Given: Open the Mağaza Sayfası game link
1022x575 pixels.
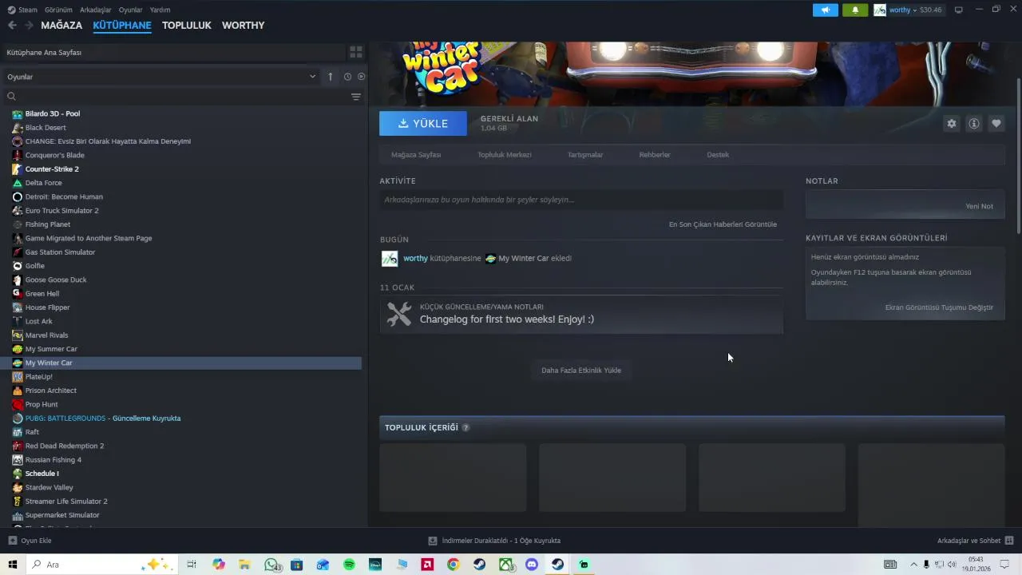Looking at the screenshot, I should pos(416,155).
